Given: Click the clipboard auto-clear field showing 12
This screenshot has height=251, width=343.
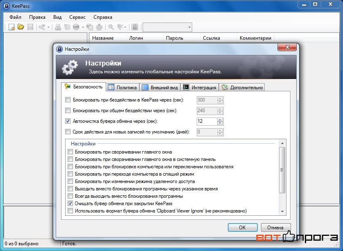Looking at the screenshot, I should [207, 121].
